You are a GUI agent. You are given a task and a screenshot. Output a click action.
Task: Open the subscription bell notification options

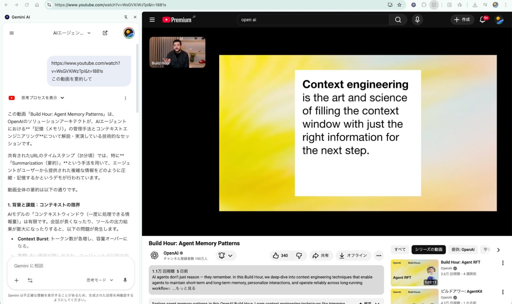[226, 255]
